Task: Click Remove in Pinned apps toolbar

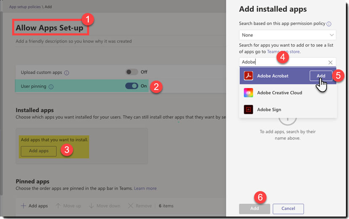Action: pos(140,206)
